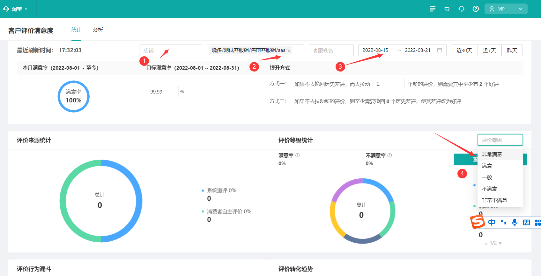541x276 pixels.
Task: Open the 淘宝 platform switcher
Action: (x=16, y=9)
